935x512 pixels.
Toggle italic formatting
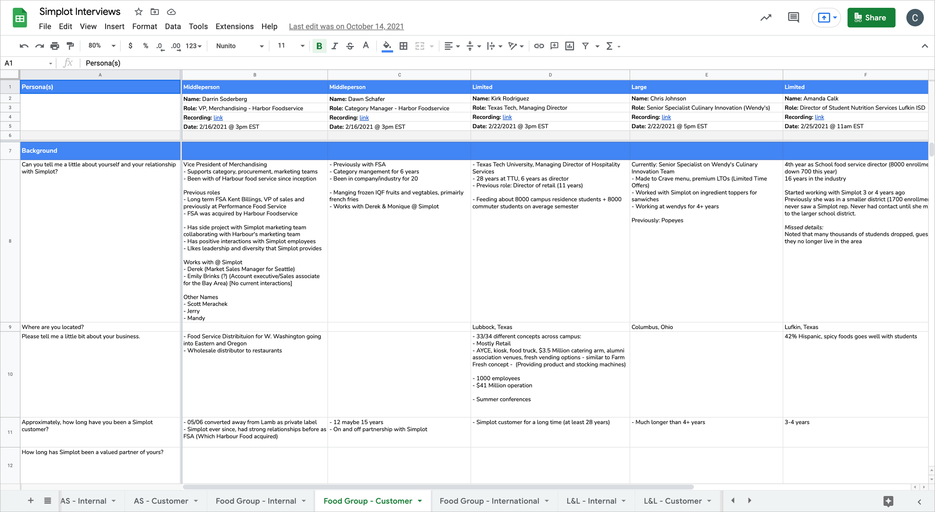coord(335,46)
